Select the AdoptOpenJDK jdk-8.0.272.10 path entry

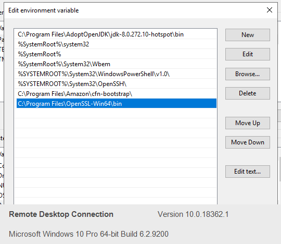(117, 34)
